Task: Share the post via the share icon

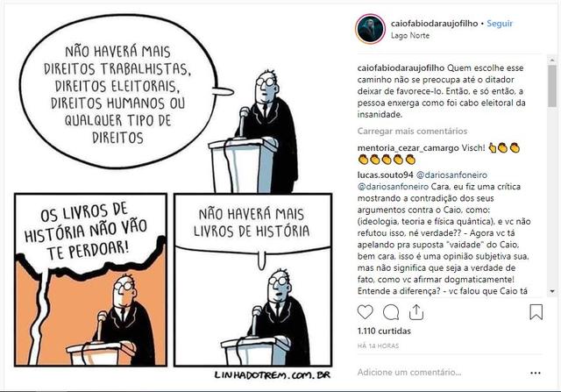Action: tap(416, 312)
